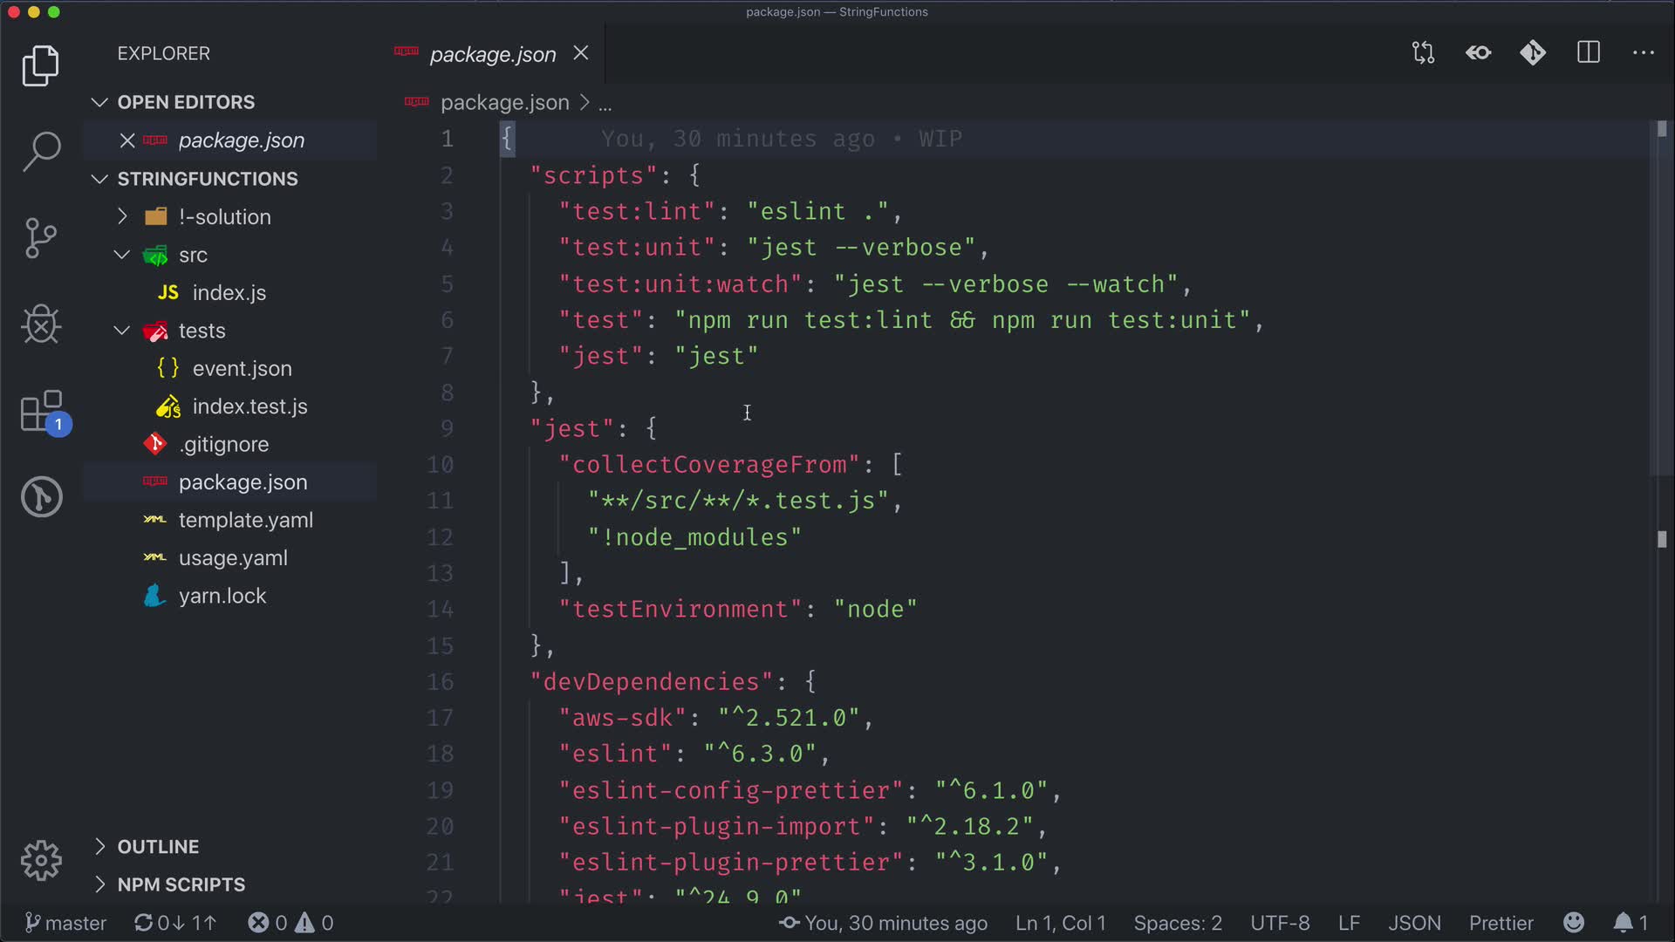Open the Search view in activity bar
The width and height of the screenshot is (1675, 942).
pyautogui.click(x=41, y=151)
